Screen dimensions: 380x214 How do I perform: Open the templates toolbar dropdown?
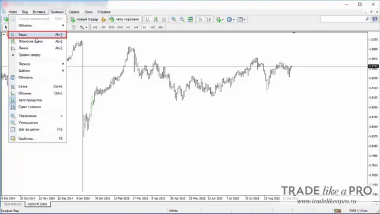[242, 20]
